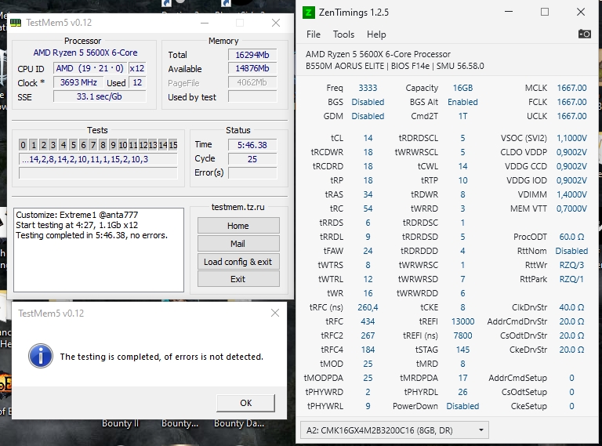The image size is (602, 446).
Task: Open the Help menu in ZenTimings
Action: [376, 34]
